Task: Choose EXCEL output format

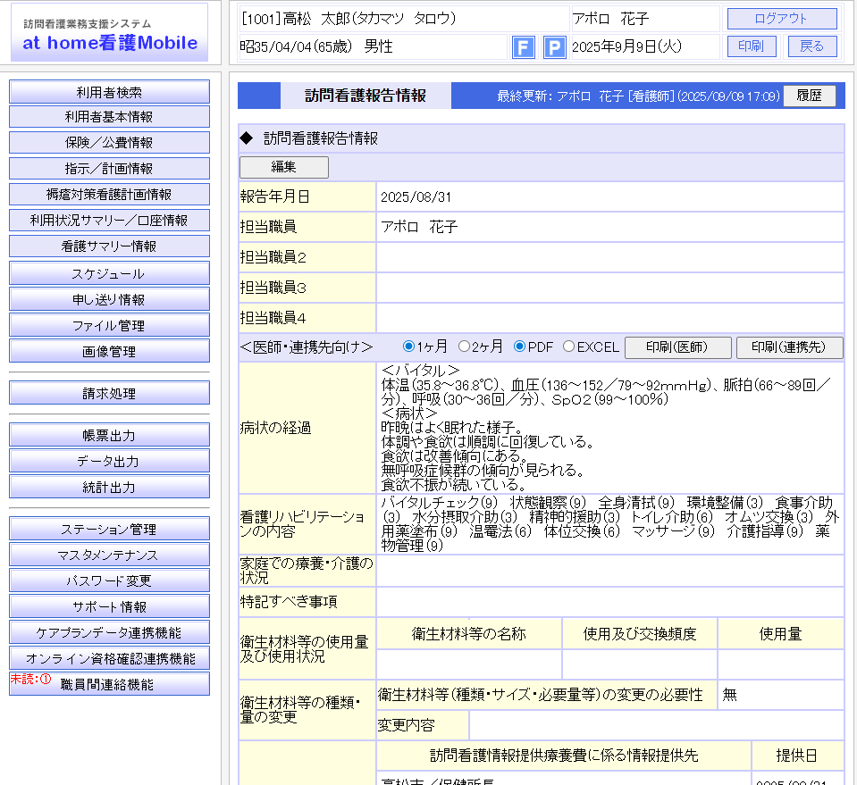Action: click(x=569, y=347)
